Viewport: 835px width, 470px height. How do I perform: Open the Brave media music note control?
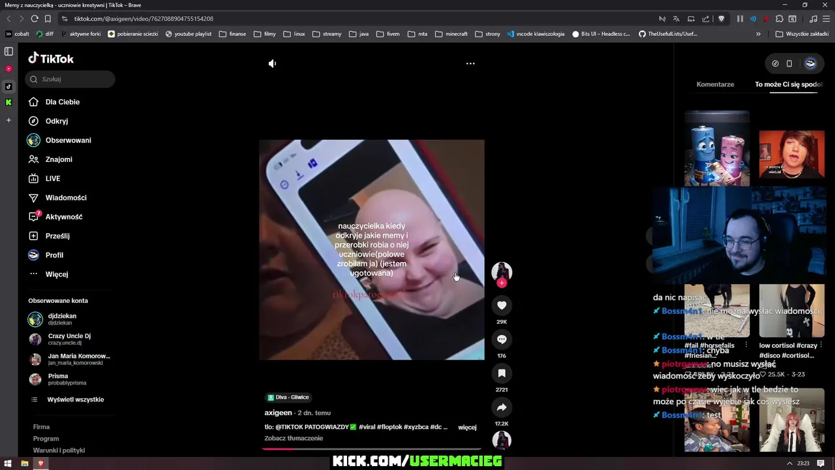(813, 19)
